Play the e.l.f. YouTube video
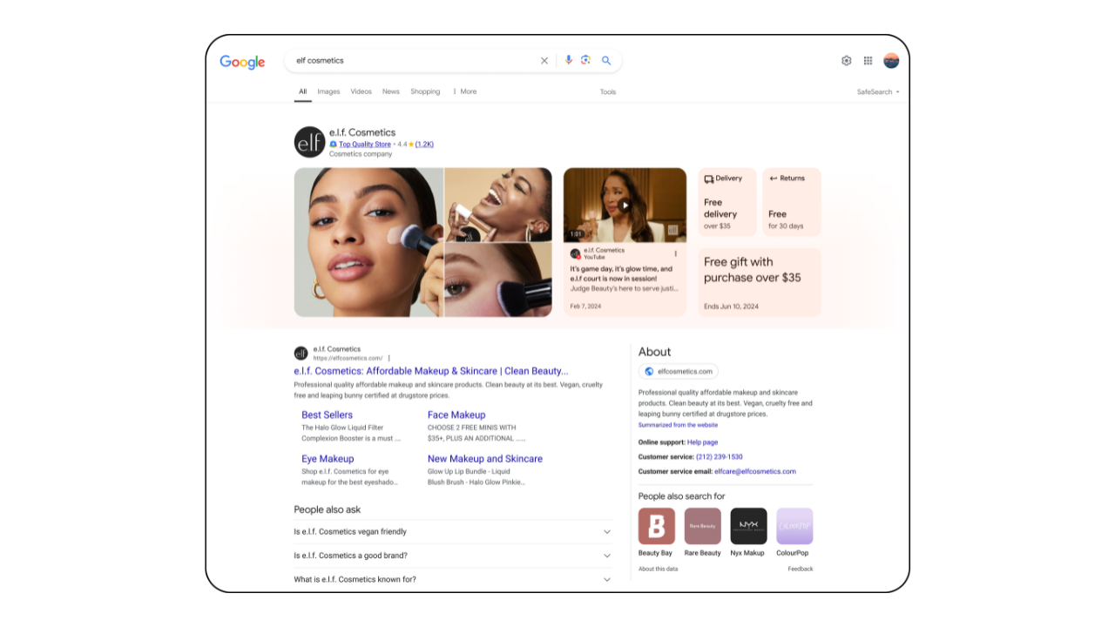Viewport: 1115px width, 627px height. click(x=625, y=206)
